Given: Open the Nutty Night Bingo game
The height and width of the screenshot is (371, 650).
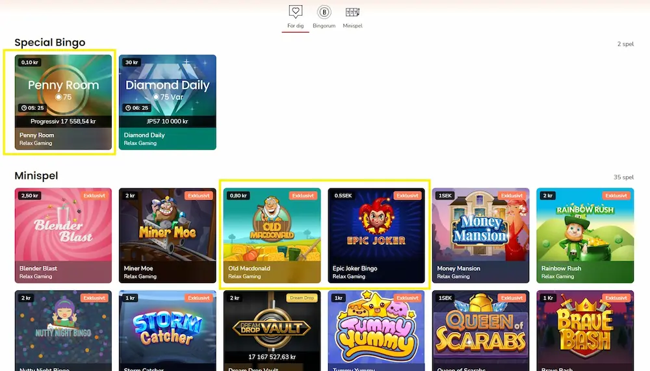Looking at the screenshot, I should click(x=63, y=331).
